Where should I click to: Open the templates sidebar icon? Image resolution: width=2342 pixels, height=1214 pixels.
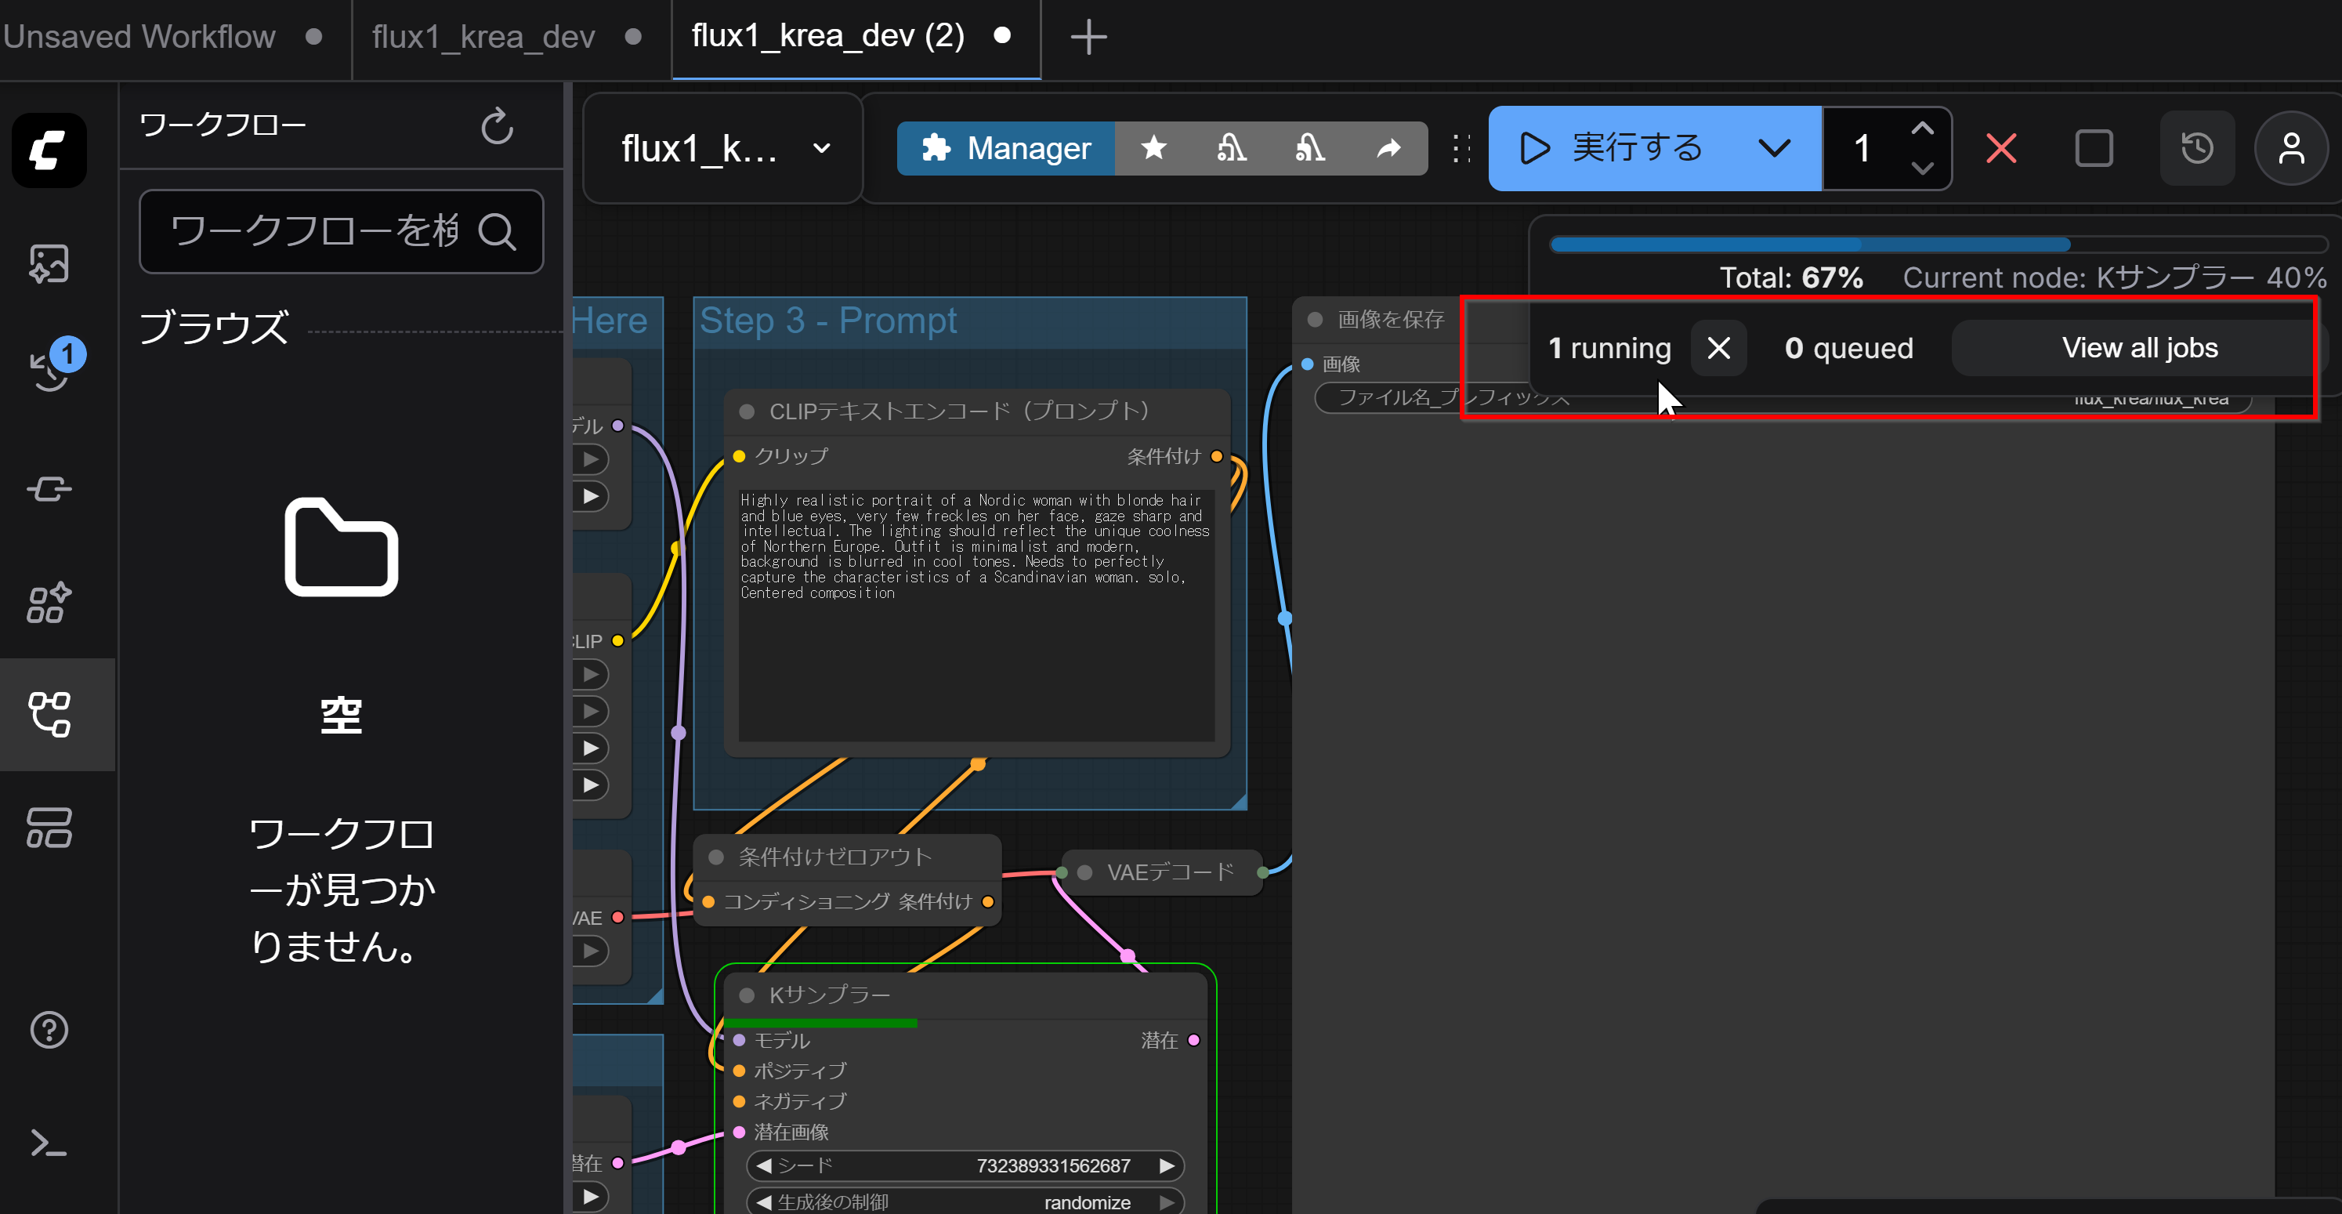coord(49,828)
